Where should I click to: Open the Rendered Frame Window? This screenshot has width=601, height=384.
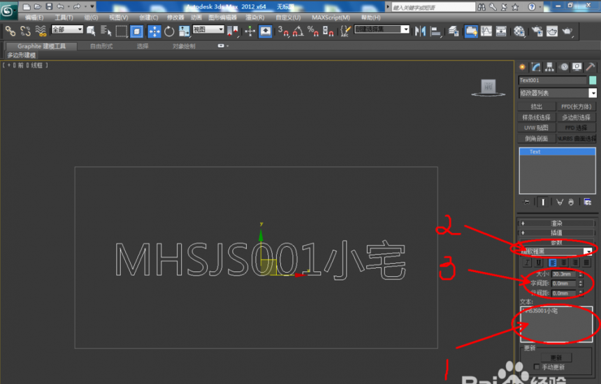point(552,31)
